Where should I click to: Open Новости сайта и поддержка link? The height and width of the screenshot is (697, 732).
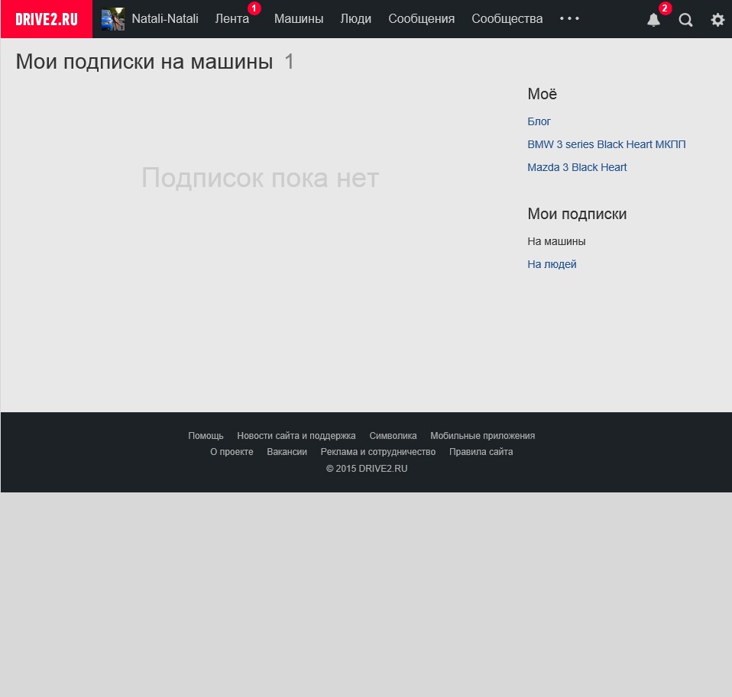pos(296,436)
